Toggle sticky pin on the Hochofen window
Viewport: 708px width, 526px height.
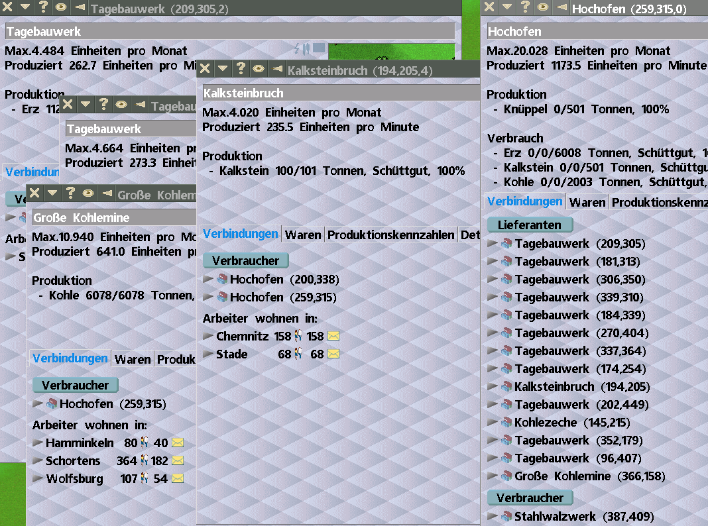click(x=543, y=7)
